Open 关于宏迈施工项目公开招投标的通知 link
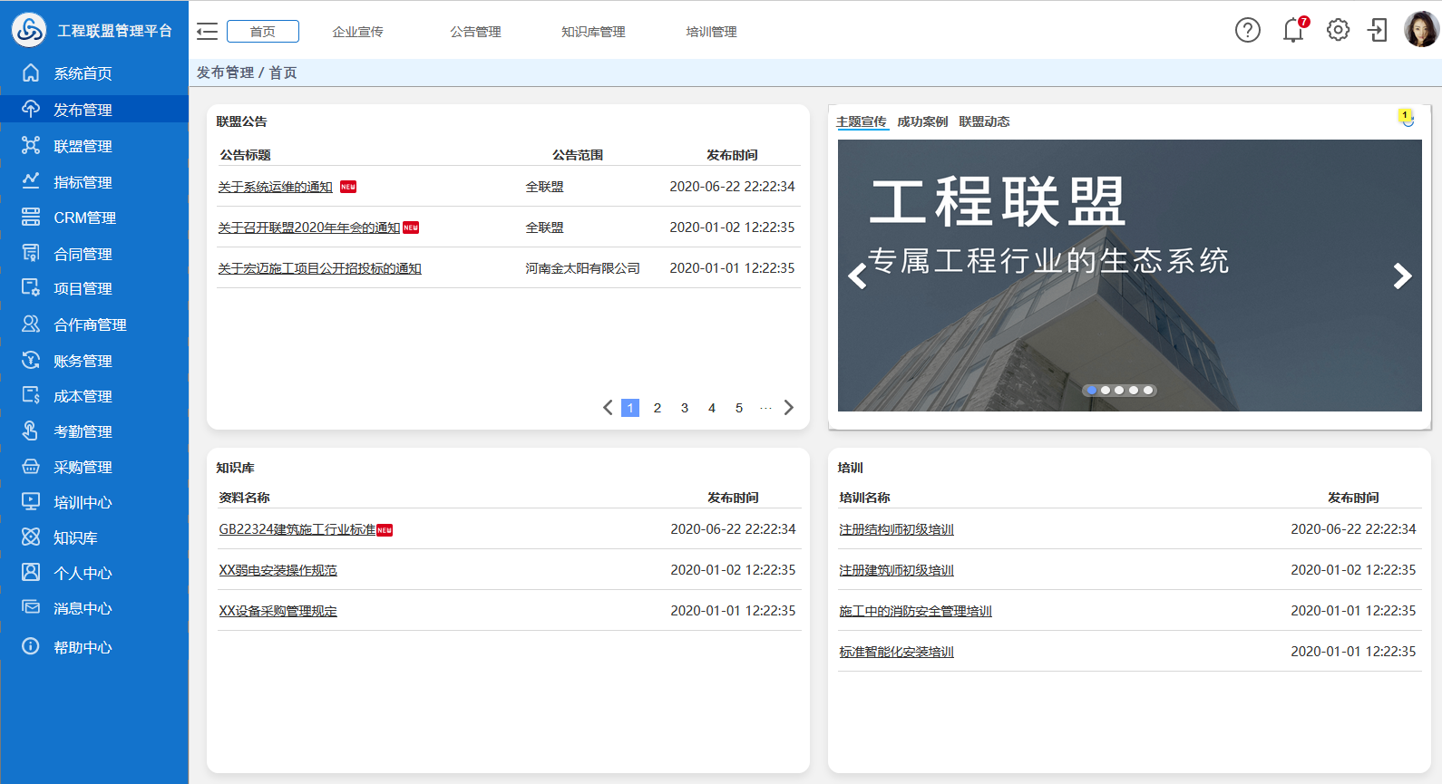Viewport: 1442px width, 784px height. click(x=319, y=268)
